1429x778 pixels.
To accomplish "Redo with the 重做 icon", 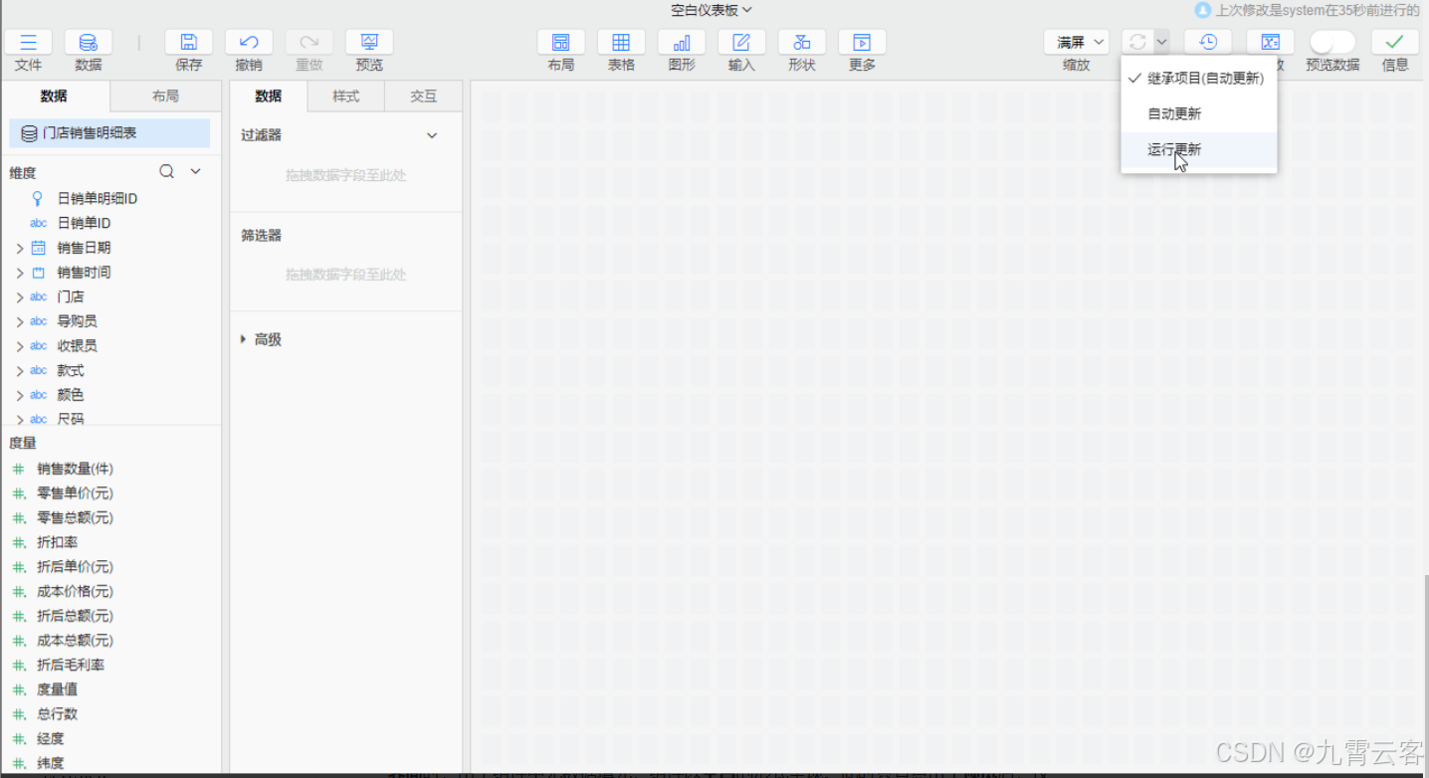I will tap(309, 42).
